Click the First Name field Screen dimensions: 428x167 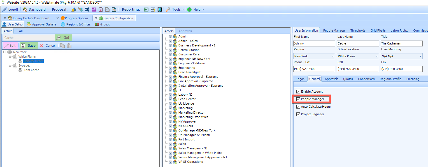pyautogui.click(x=314, y=43)
